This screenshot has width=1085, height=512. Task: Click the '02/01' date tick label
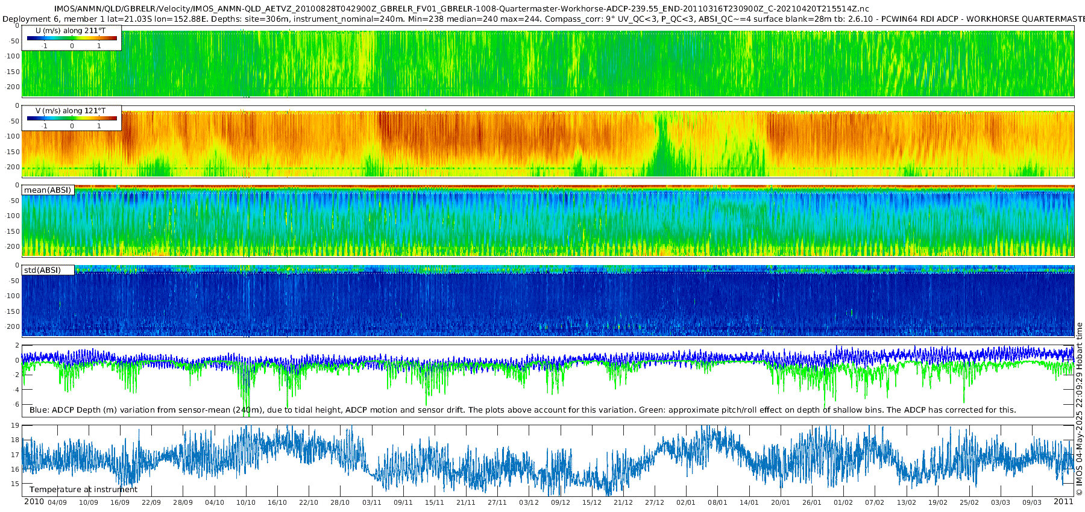(x=686, y=502)
